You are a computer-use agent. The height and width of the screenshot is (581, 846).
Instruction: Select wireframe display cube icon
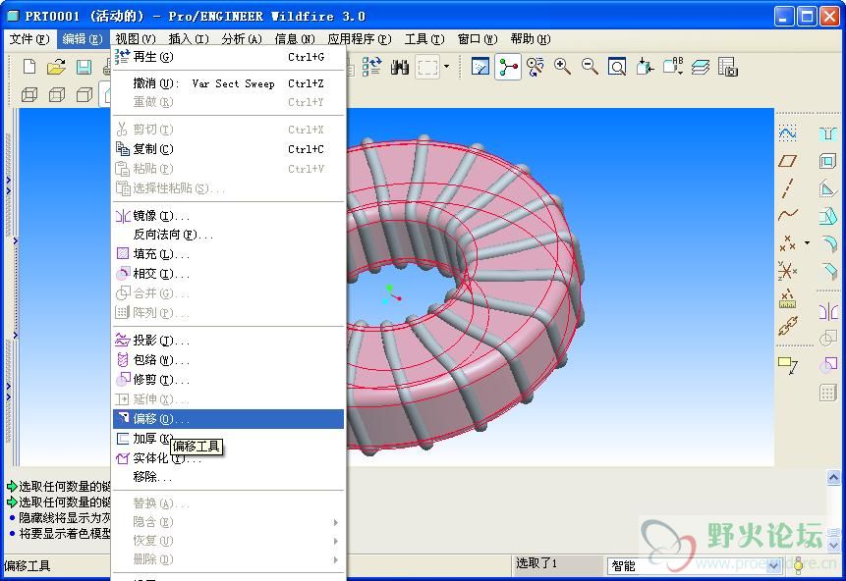click(x=29, y=95)
